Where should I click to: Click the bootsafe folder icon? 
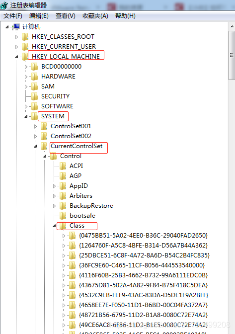click(x=63, y=216)
